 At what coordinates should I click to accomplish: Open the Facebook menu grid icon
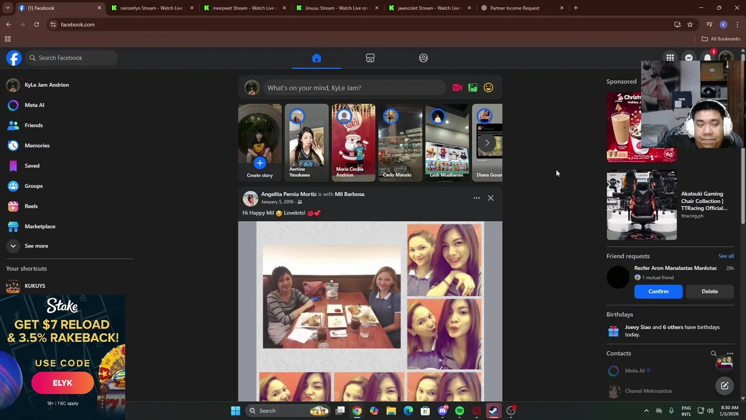(x=670, y=58)
